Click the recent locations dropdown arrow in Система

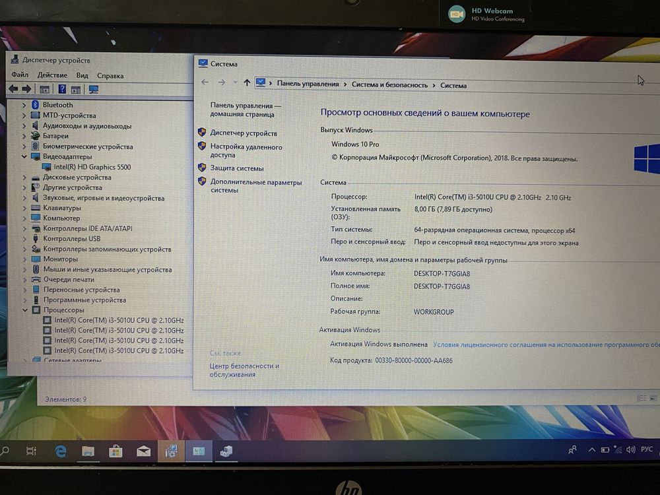pyautogui.click(x=236, y=82)
